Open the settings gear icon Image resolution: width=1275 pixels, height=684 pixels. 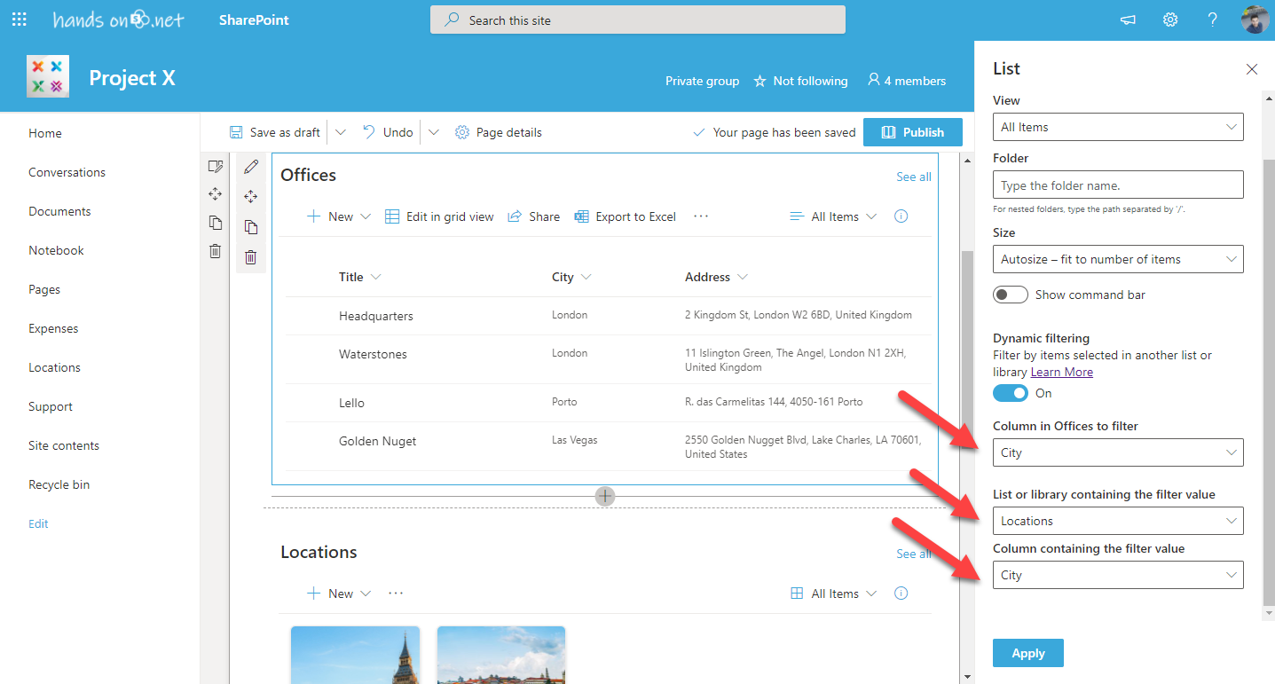(x=1170, y=20)
